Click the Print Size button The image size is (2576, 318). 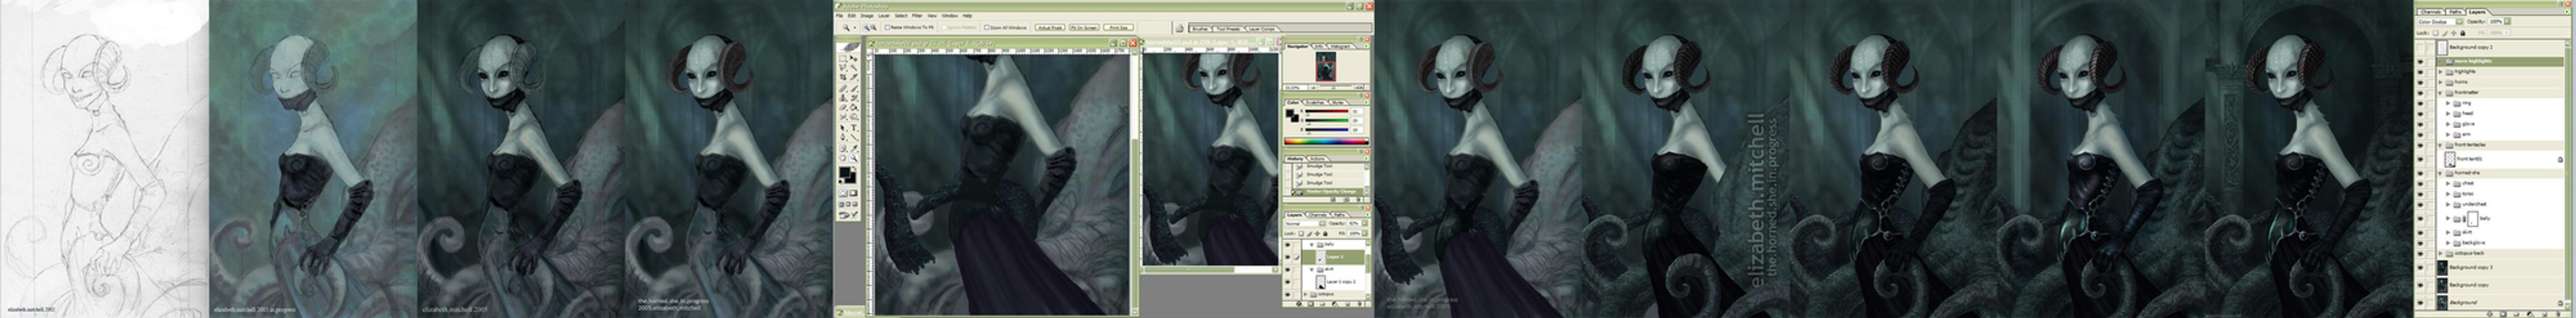pos(1119,27)
